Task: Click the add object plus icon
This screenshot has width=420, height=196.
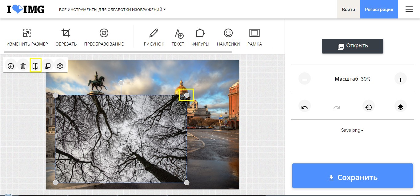Action: point(11,66)
